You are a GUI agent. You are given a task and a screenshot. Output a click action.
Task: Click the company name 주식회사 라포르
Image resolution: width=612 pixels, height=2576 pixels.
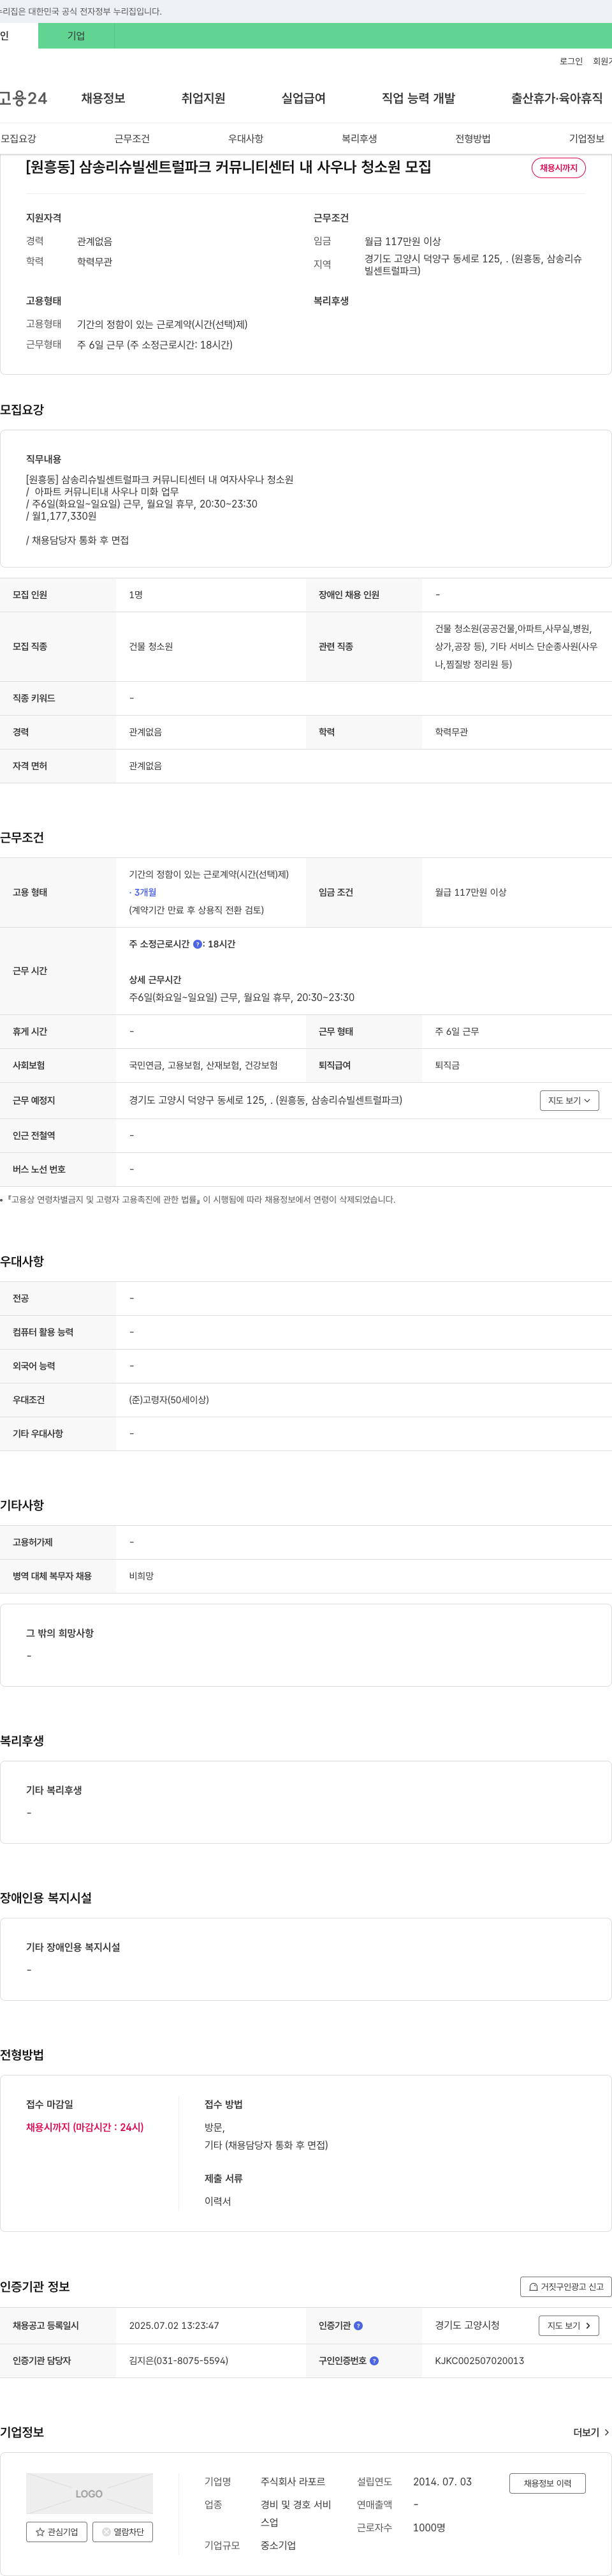293,2482
